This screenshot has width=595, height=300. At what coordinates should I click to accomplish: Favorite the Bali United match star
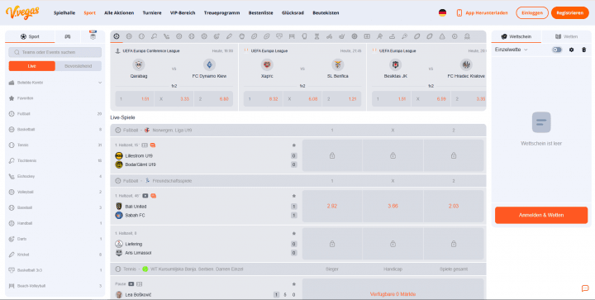pos(293,196)
